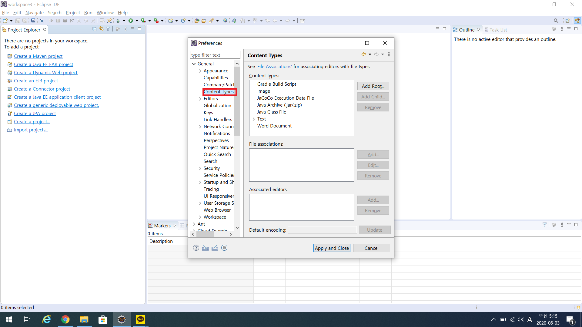Expand the Workspace tree node
This screenshot has width=582, height=327.
pos(200,217)
